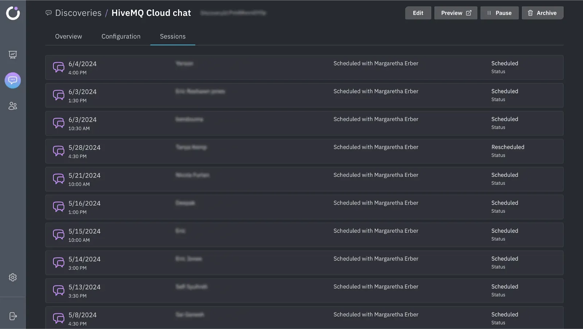Image resolution: width=583 pixels, height=329 pixels.
Task: Click the chat icon on the 6/4/2024 session
Action: (58, 67)
